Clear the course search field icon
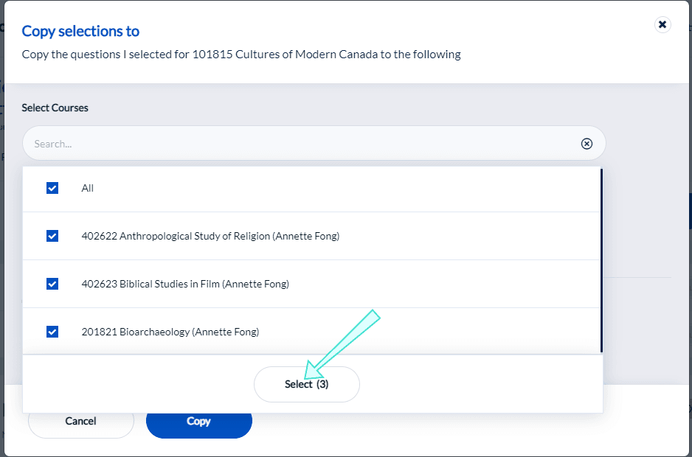 (x=587, y=144)
